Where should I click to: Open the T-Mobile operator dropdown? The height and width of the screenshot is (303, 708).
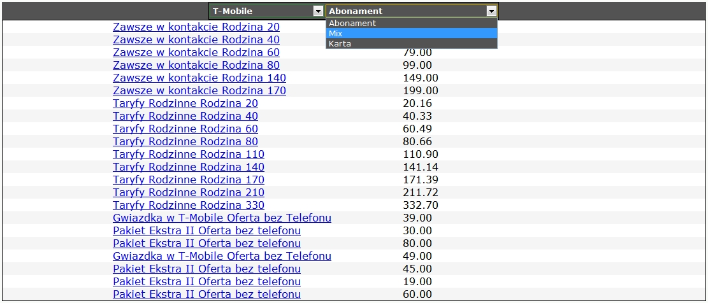pyautogui.click(x=267, y=11)
